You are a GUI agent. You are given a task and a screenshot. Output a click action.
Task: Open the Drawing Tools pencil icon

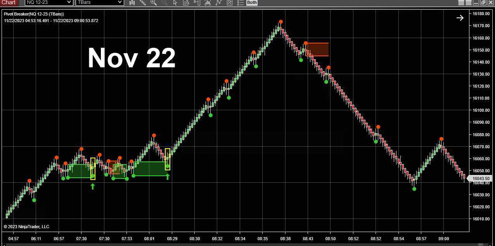[x=143, y=3]
